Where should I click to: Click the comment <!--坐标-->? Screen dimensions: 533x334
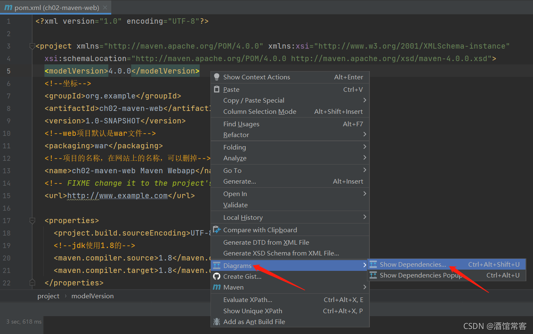68,83
